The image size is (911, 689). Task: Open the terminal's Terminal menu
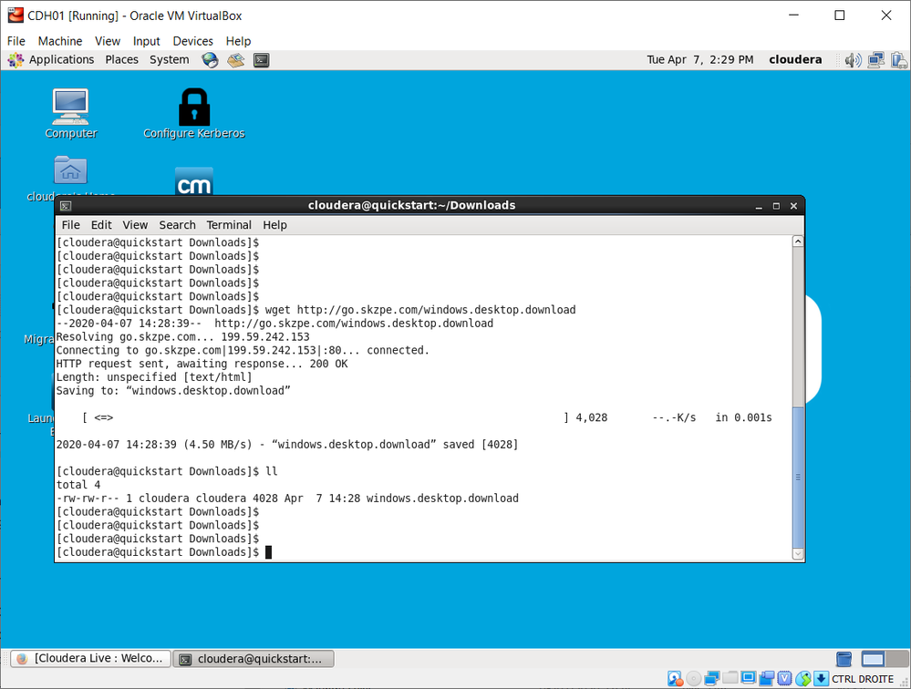229,225
